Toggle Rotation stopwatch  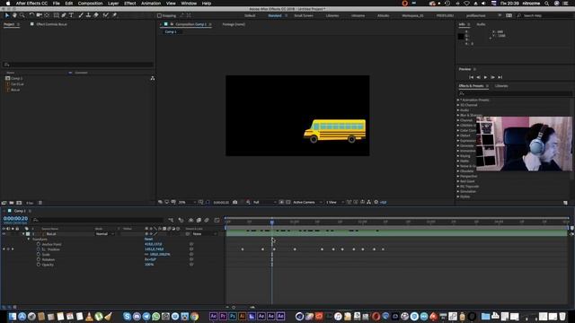(39, 259)
